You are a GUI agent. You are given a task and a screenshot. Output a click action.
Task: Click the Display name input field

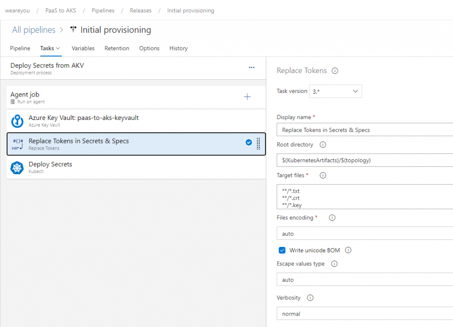365,130
